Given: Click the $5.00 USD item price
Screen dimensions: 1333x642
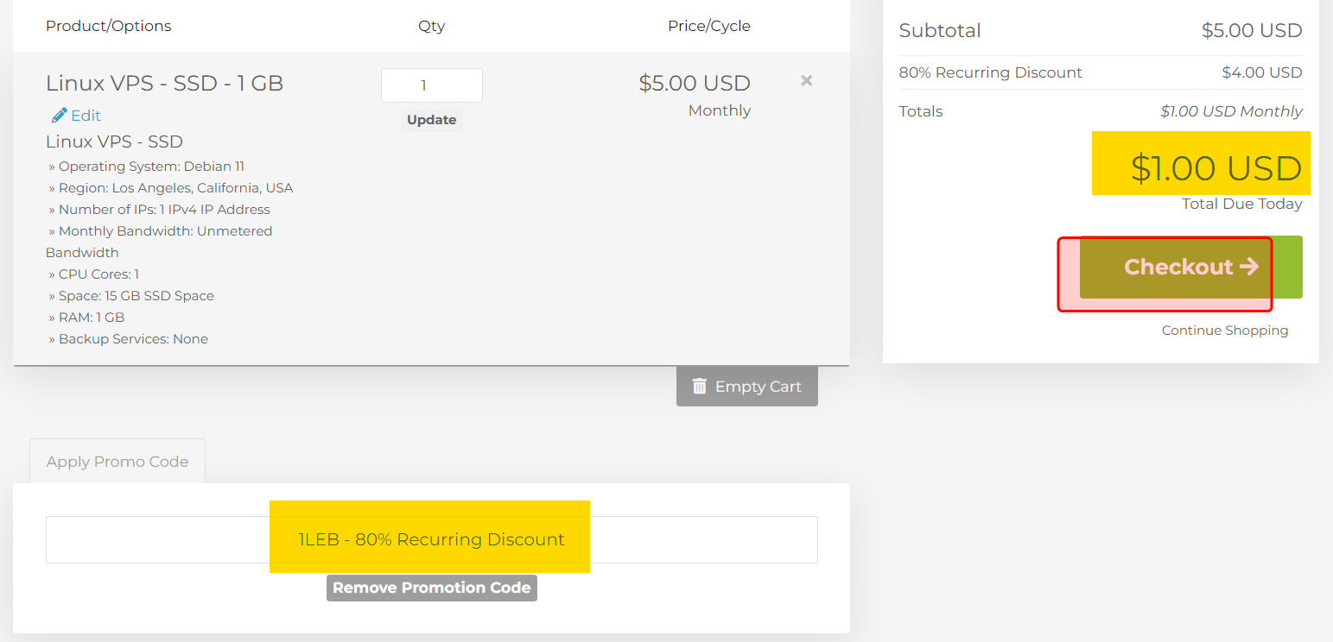Looking at the screenshot, I should 694,83.
